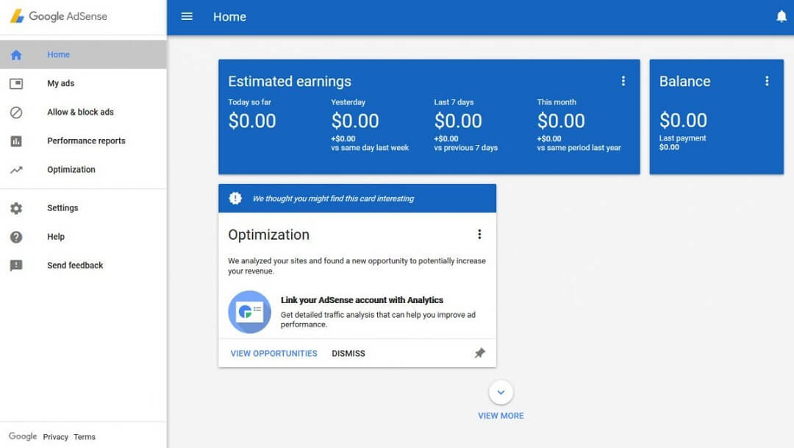Click the VIEW MORE label
The height and width of the screenshot is (448, 794).
coord(501,416)
